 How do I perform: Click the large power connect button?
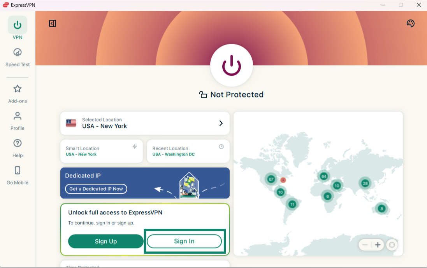pyautogui.click(x=231, y=65)
